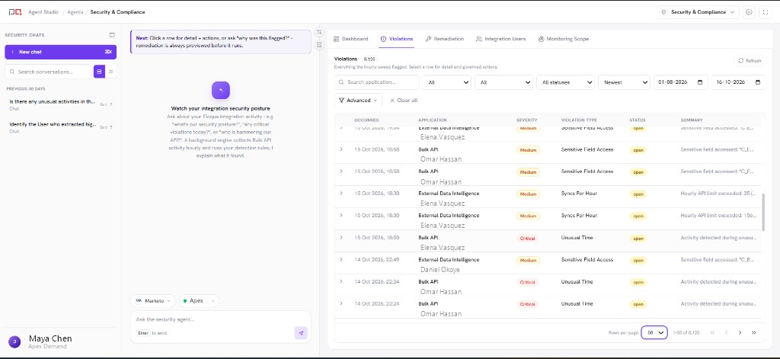Click the OCCURRED column header
The width and height of the screenshot is (780, 359).
[366, 120]
